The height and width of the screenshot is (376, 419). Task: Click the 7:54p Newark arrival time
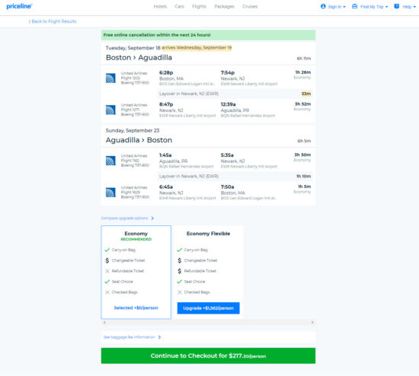pos(228,72)
